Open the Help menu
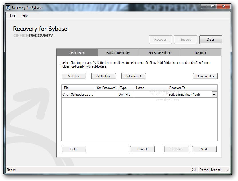 (24, 15)
